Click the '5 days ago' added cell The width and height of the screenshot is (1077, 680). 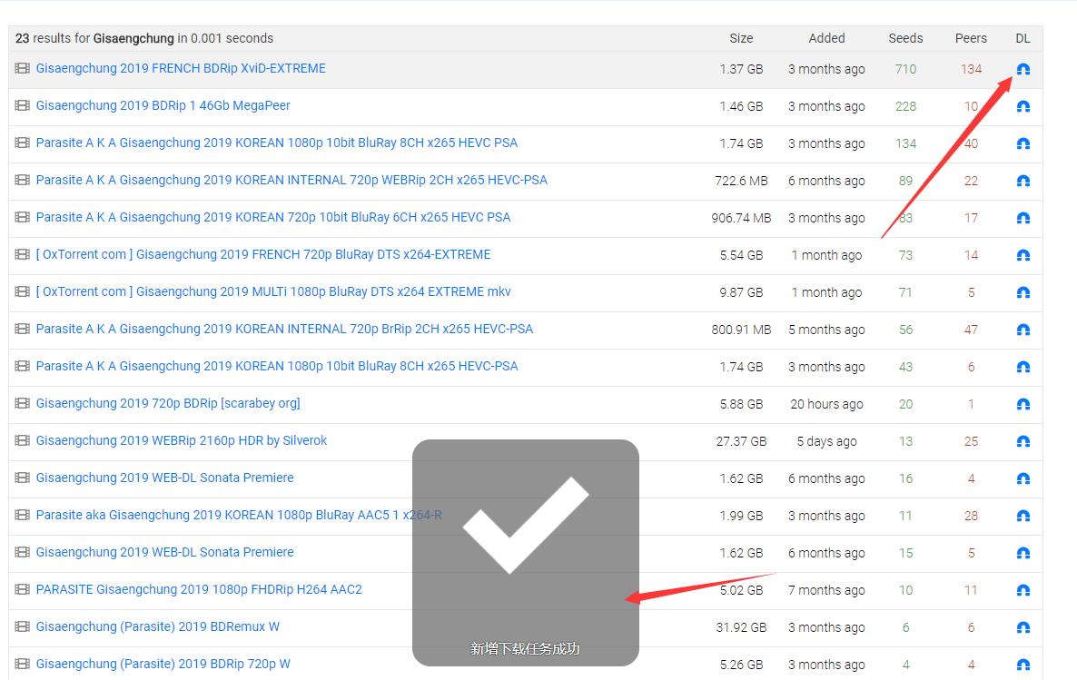point(826,441)
